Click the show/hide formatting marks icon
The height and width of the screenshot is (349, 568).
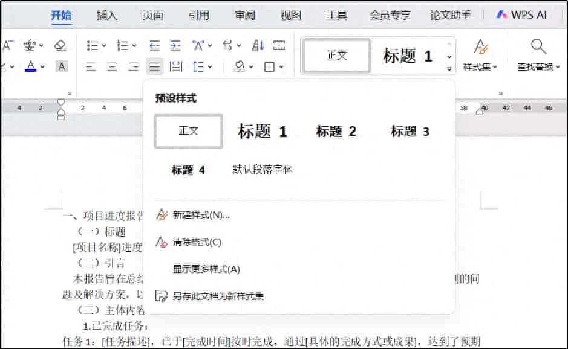pyautogui.click(x=279, y=45)
